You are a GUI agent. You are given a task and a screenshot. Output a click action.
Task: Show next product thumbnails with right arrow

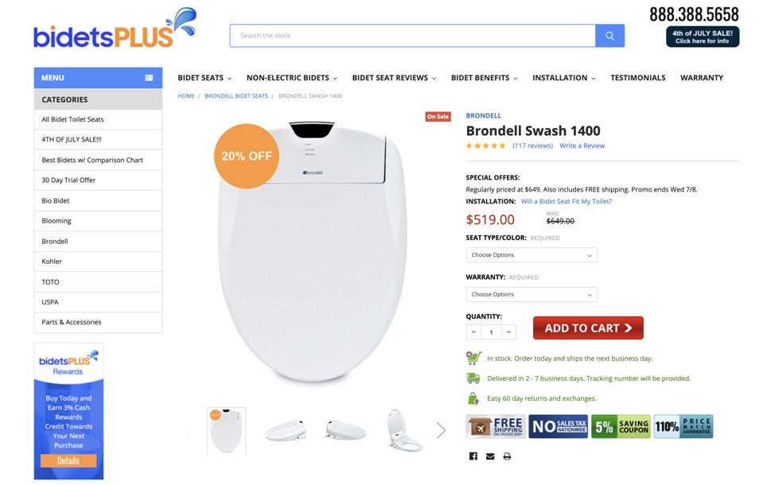(x=441, y=430)
